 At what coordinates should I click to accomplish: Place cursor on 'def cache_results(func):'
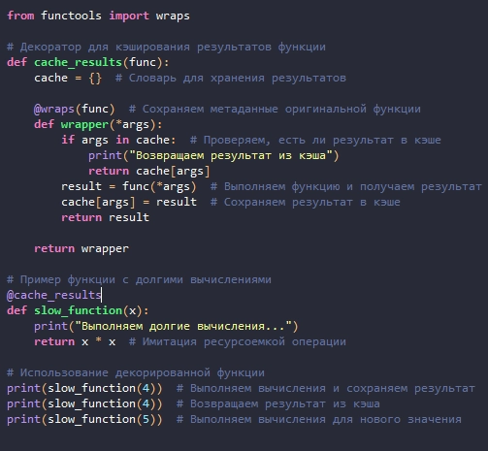point(88,62)
